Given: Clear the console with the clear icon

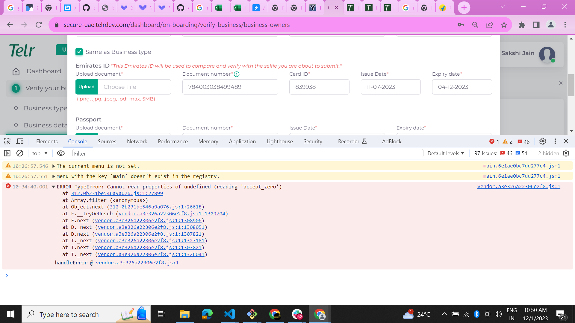Looking at the screenshot, I should 20,153.
